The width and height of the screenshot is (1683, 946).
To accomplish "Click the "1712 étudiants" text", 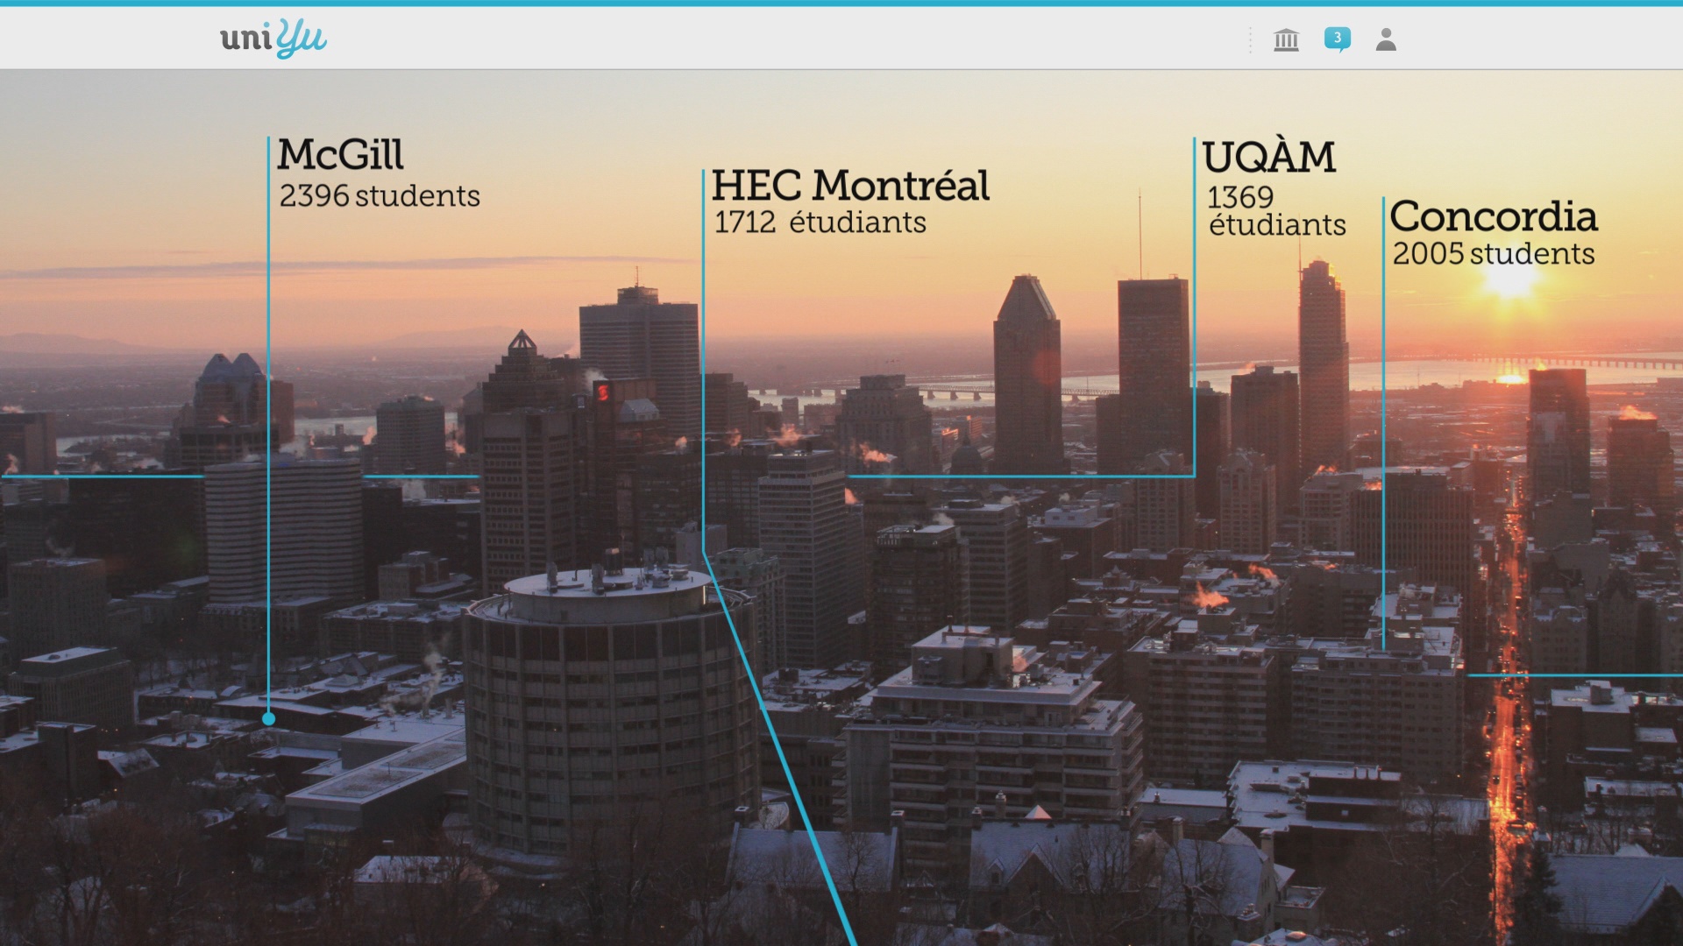I will [x=820, y=222].
